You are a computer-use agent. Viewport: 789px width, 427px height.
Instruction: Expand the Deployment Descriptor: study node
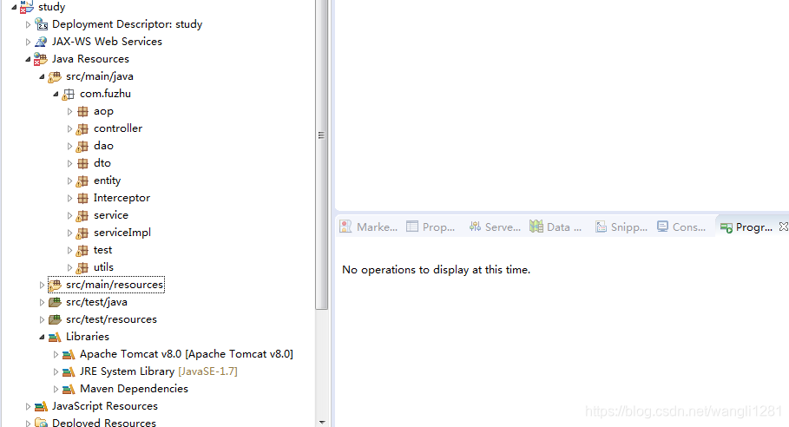28,24
